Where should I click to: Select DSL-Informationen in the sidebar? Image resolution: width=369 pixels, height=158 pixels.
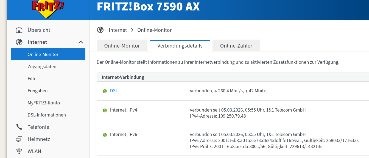(x=47, y=115)
